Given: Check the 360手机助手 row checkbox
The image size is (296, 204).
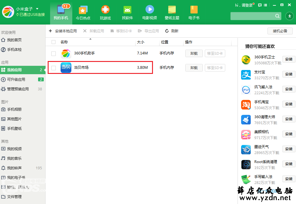Looking at the screenshot, I should [54, 54].
